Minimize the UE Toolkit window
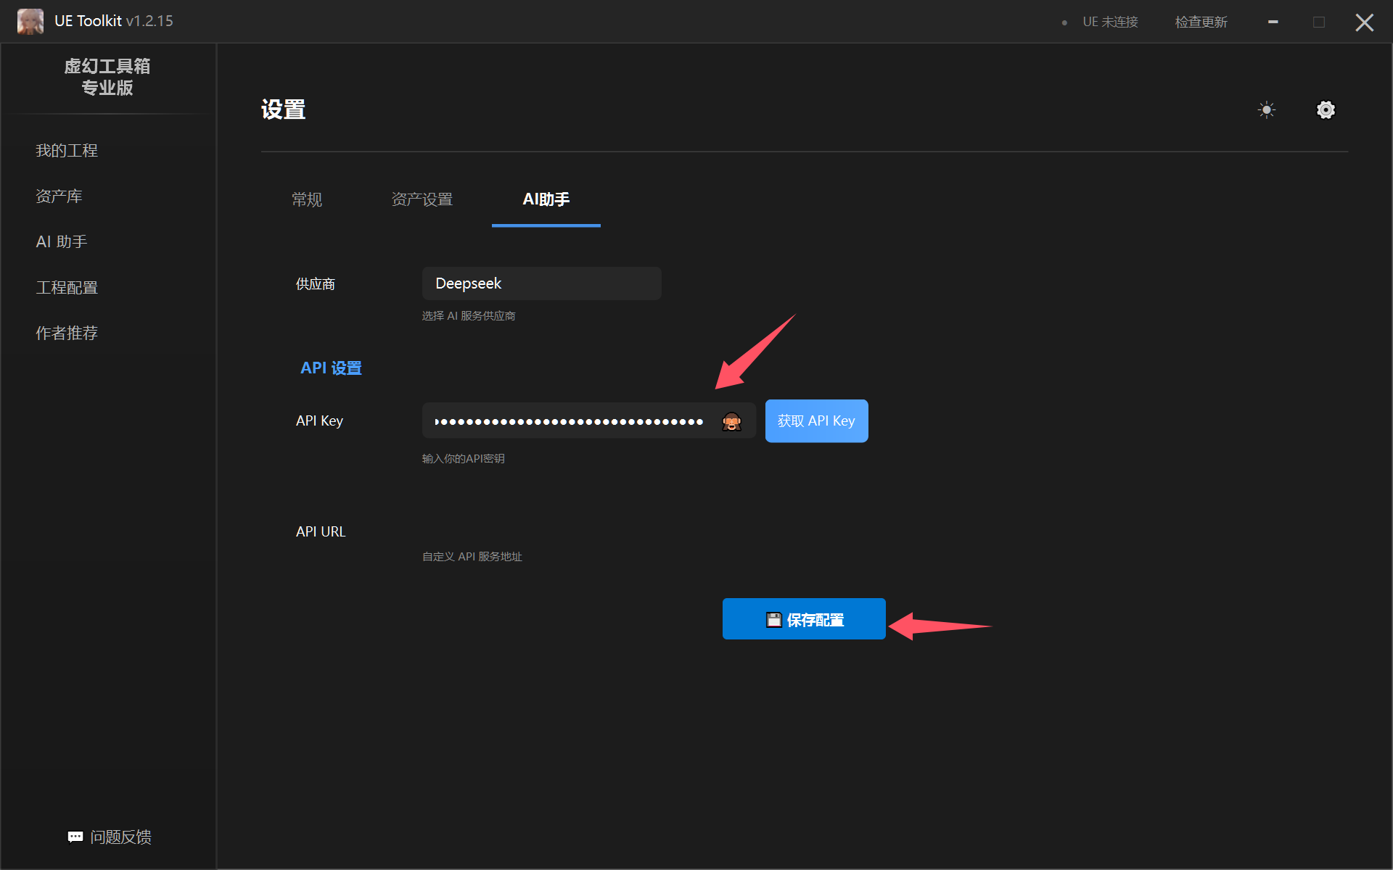Screen dimensions: 1393x870 (x=1273, y=22)
